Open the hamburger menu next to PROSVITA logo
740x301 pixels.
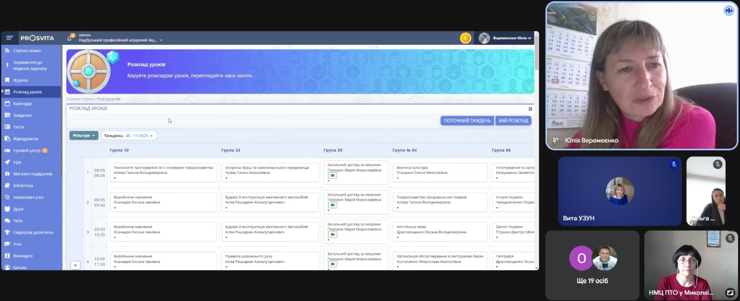[9, 38]
